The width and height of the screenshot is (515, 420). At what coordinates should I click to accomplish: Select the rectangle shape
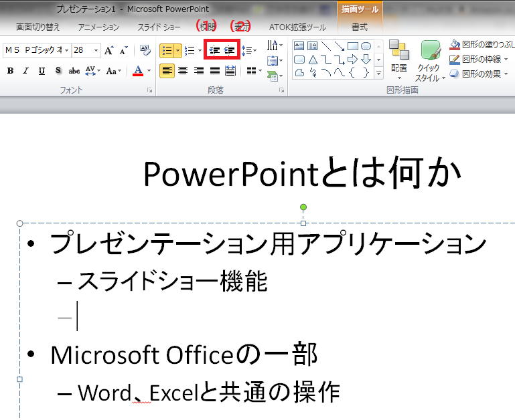click(x=353, y=46)
